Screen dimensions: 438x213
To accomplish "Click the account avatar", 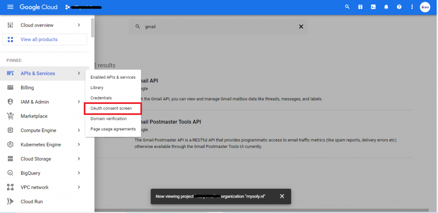I will (425, 7).
